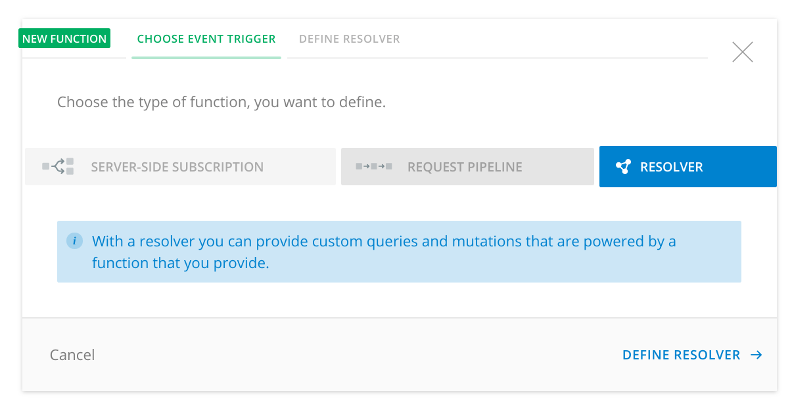
Task: Click the resolver connected-nodes icon
Action: [x=623, y=167]
